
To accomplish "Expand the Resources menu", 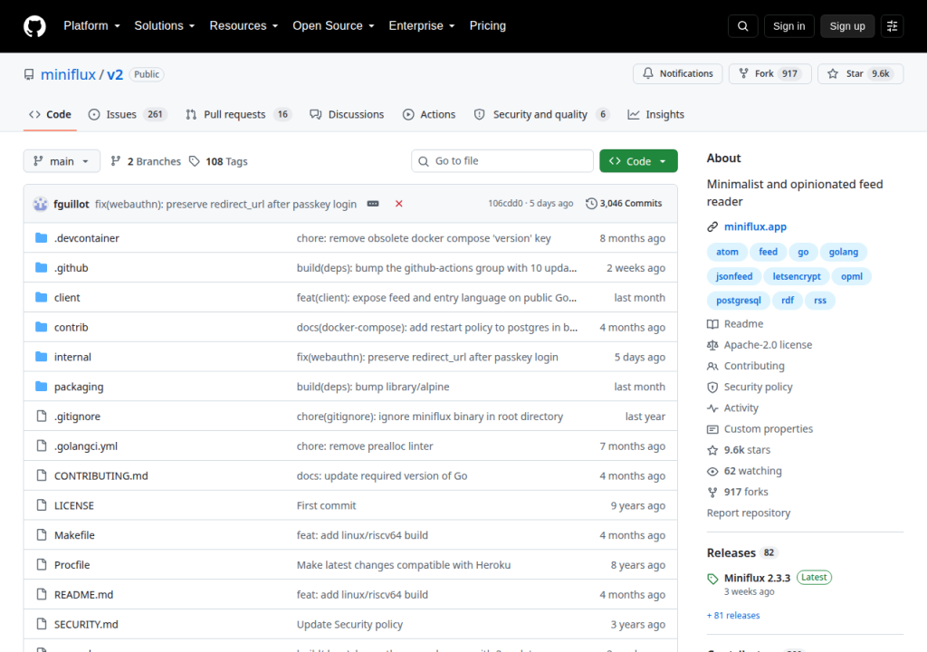I will (244, 26).
